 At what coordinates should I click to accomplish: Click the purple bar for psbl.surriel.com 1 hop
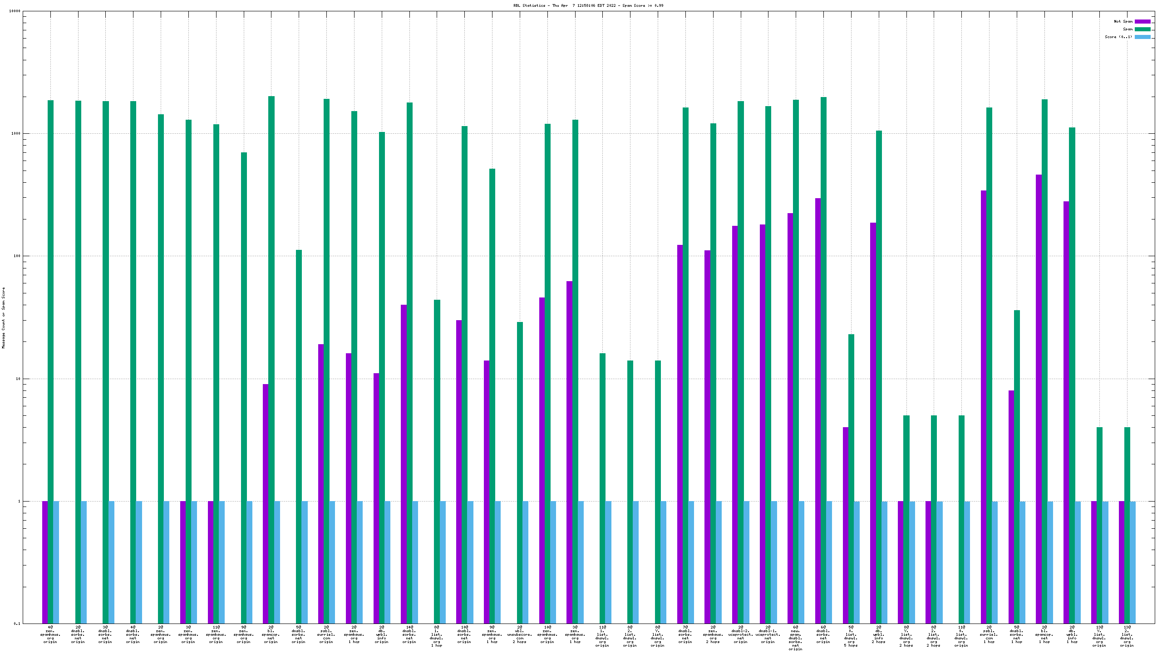coord(984,363)
